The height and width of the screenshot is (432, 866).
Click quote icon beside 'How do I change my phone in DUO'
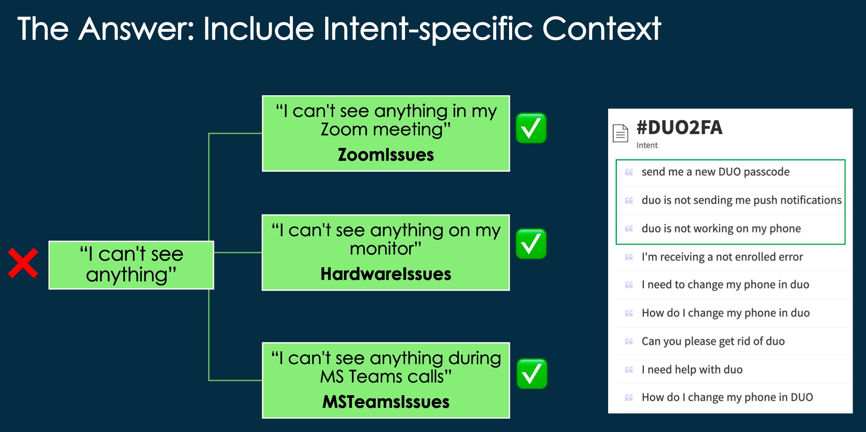pyautogui.click(x=629, y=397)
